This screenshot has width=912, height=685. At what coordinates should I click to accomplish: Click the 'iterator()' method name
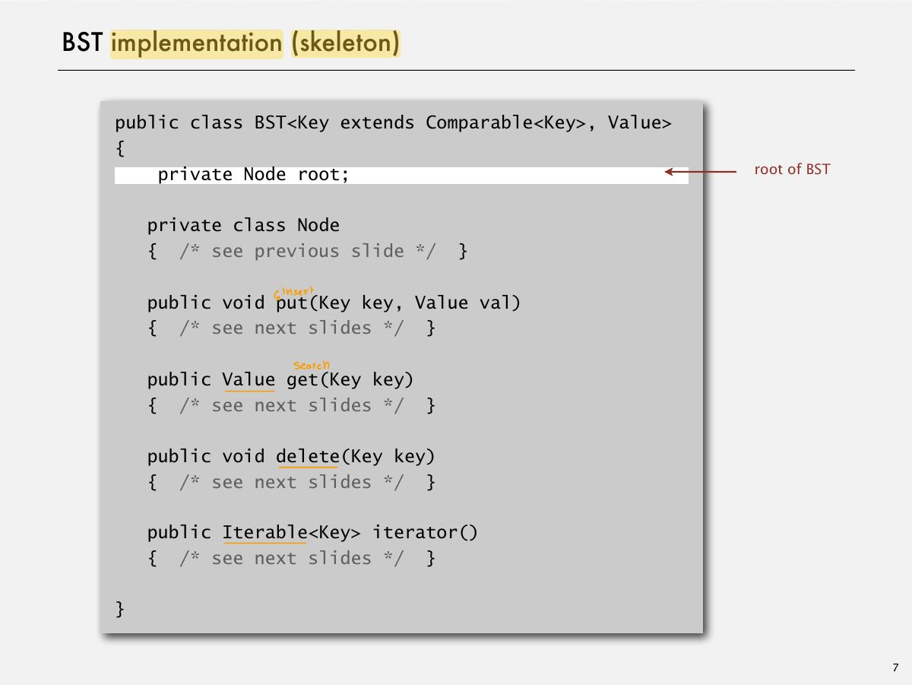(x=425, y=533)
